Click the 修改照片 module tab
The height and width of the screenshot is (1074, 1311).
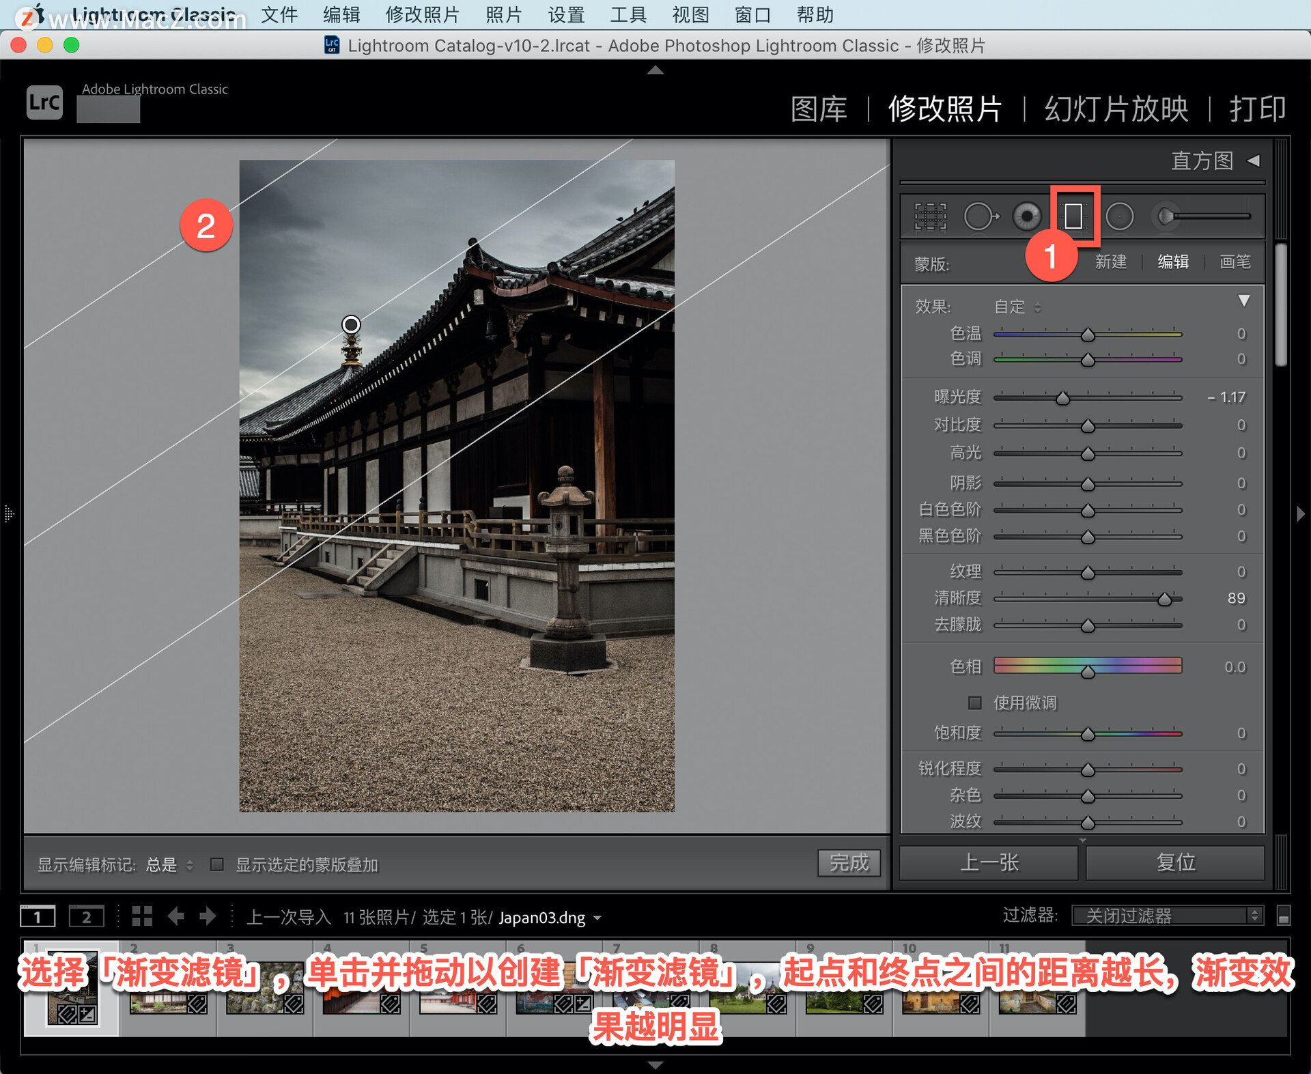[945, 109]
